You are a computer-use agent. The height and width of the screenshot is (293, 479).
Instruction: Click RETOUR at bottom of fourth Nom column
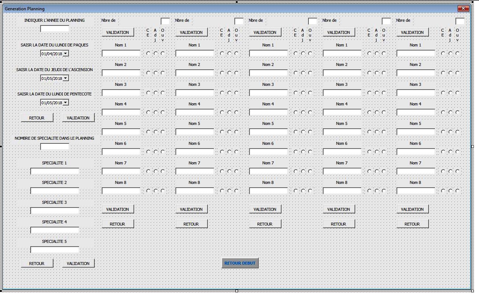tap(339, 224)
